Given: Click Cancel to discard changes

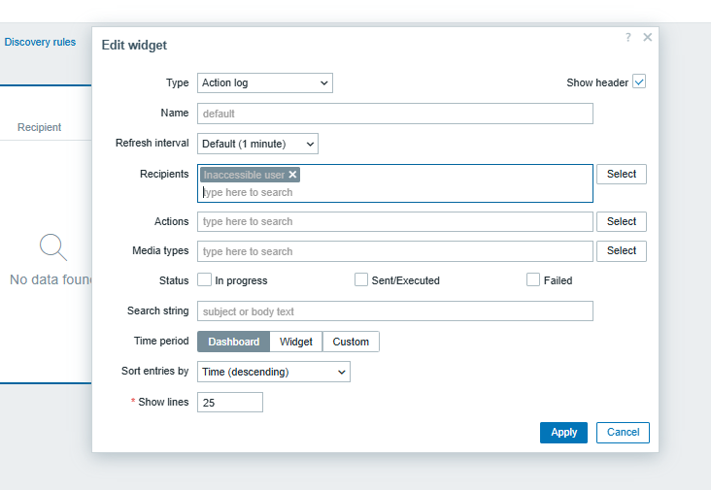Looking at the screenshot, I should coord(623,433).
